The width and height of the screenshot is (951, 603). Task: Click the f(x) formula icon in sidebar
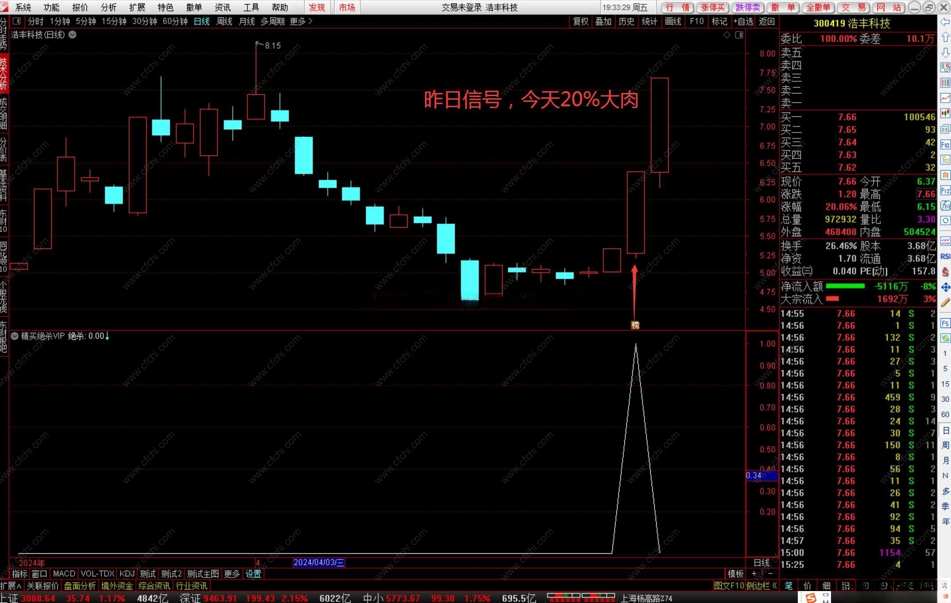click(x=945, y=205)
